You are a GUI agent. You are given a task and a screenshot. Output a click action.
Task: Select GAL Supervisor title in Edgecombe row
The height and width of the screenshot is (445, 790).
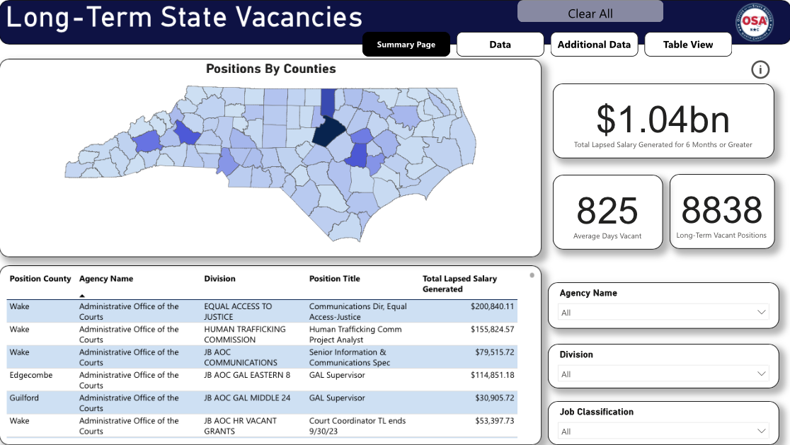coord(337,375)
